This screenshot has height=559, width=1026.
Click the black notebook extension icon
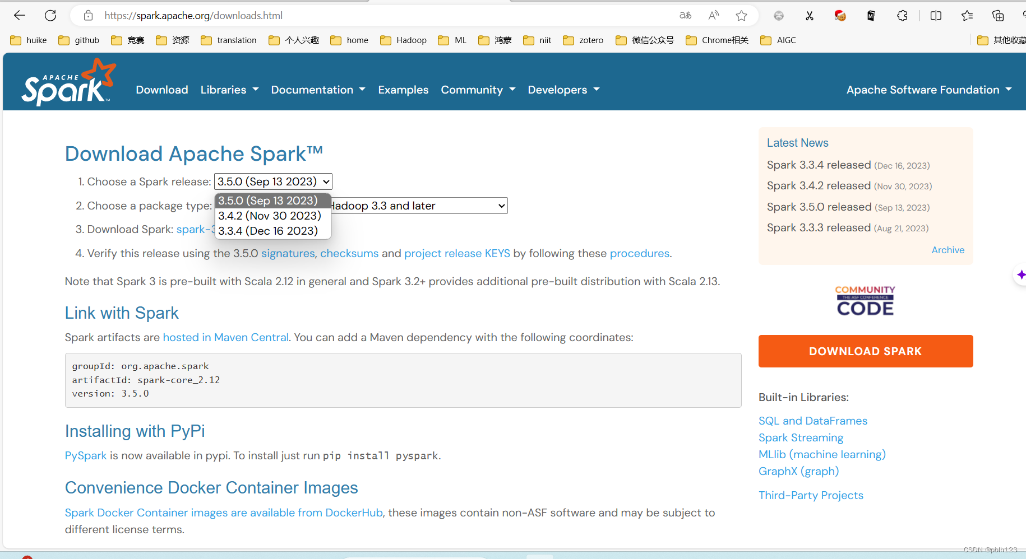point(871,16)
